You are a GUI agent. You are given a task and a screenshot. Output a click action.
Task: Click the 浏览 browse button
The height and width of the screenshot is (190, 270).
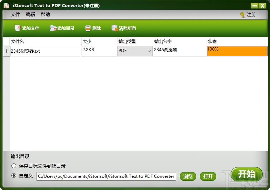[188, 176]
